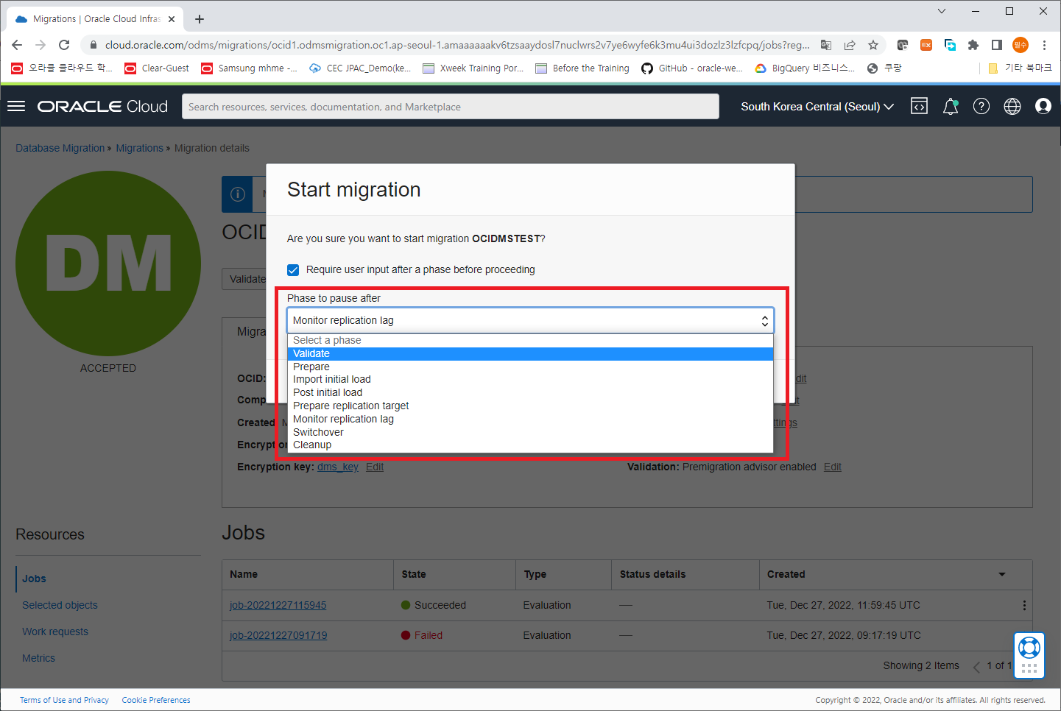Open Work requests in Resources
The height and width of the screenshot is (711, 1061).
coord(55,632)
